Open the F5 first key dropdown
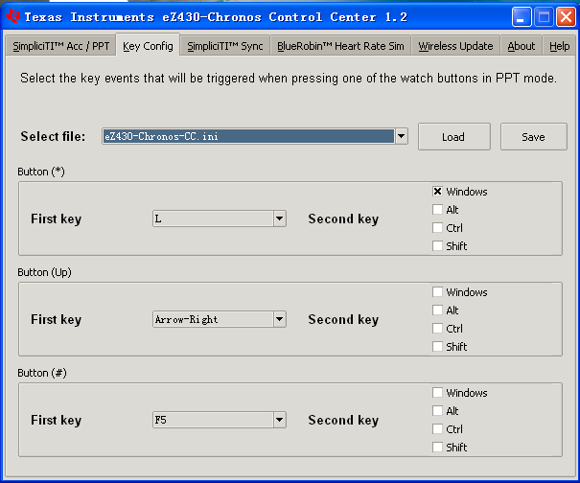Viewport: 580px width, 483px height. 279,420
